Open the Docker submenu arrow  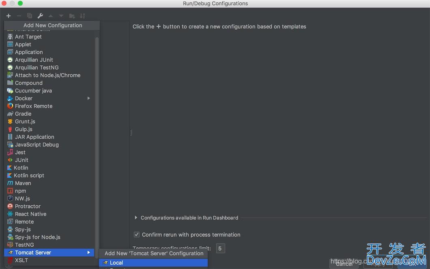[88, 98]
